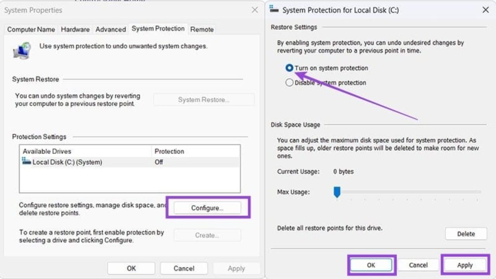Open the Computer Name tab
Image resolution: width=496 pixels, height=279 pixels.
click(x=31, y=29)
